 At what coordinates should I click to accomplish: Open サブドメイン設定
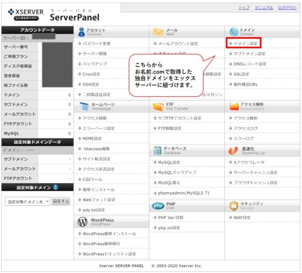(x=250, y=54)
